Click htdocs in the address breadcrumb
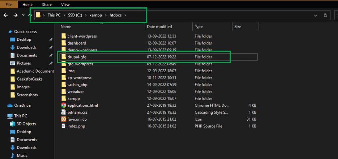Viewport: 338px width, 159px height. pos(116,15)
